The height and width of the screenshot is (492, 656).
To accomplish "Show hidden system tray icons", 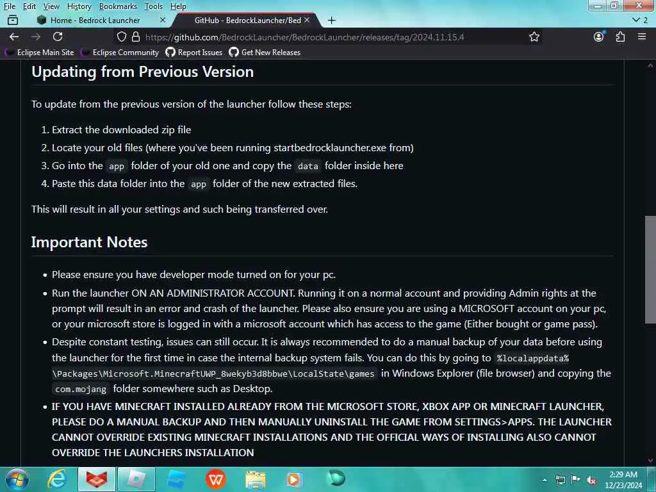I will pos(545,480).
